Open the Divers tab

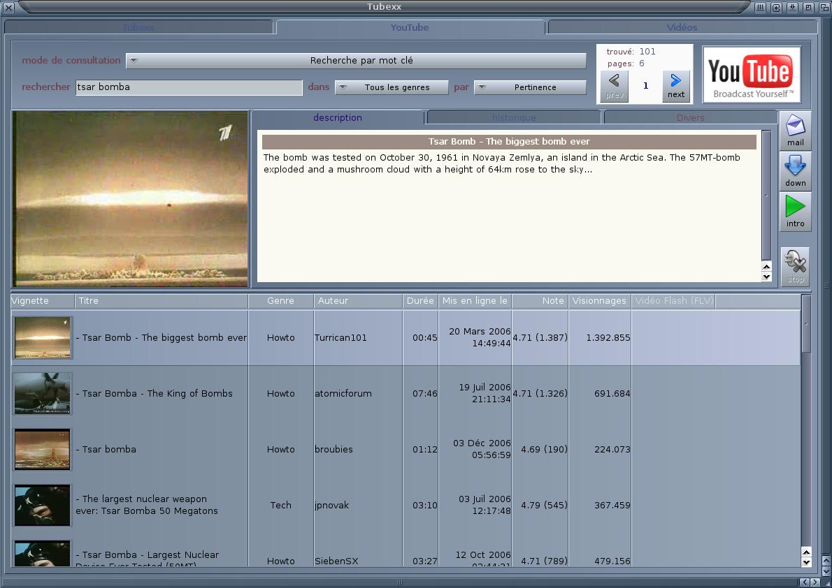(x=690, y=118)
